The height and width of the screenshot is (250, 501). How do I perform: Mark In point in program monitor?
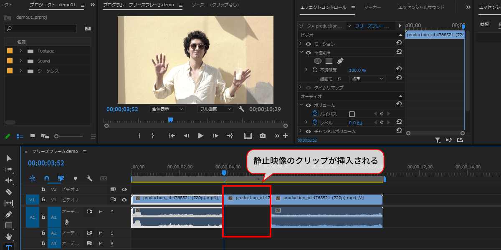point(139,135)
